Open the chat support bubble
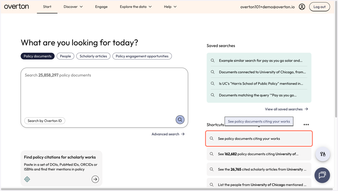Viewport: 338px width, 191px height. [x=322, y=175]
